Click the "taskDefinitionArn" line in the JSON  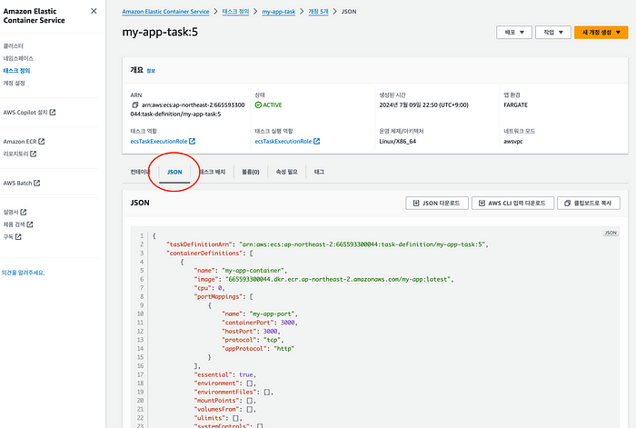pyautogui.click(x=327, y=244)
